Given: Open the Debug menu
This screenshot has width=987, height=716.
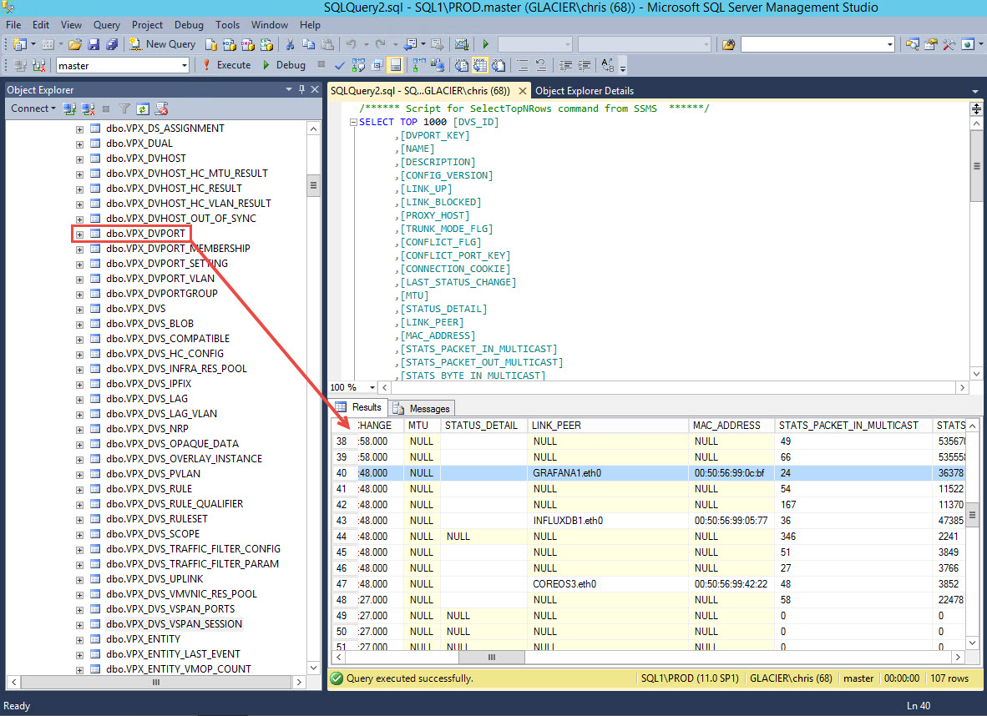Looking at the screenshot, I should (x=189, y=24).
